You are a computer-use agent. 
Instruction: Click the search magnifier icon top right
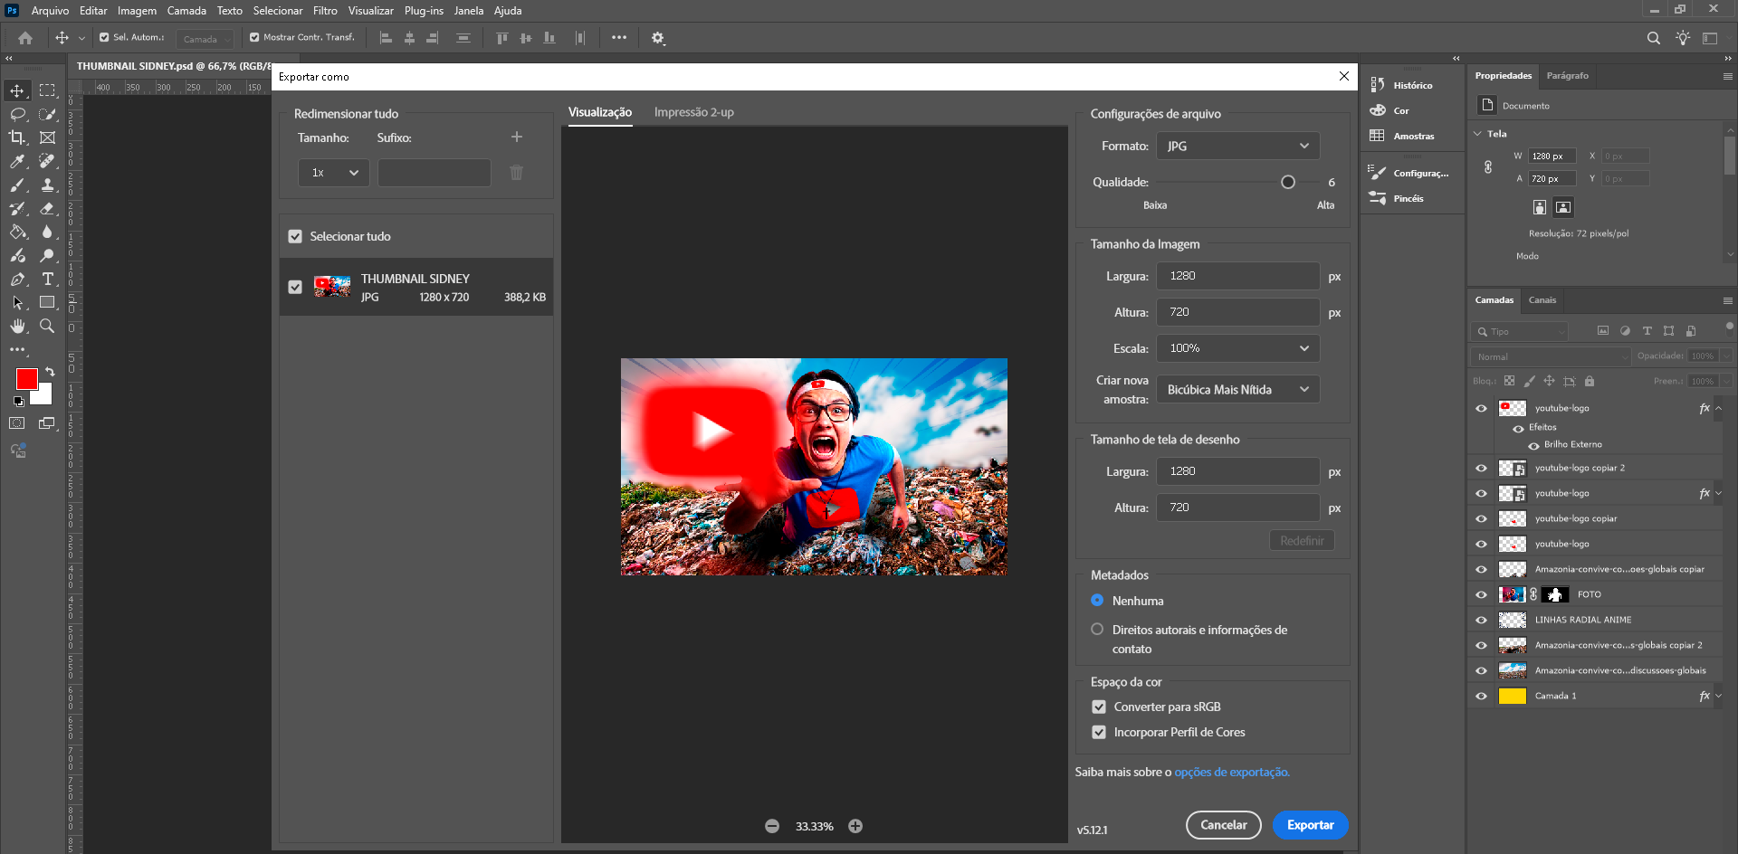click(1654, 38)
